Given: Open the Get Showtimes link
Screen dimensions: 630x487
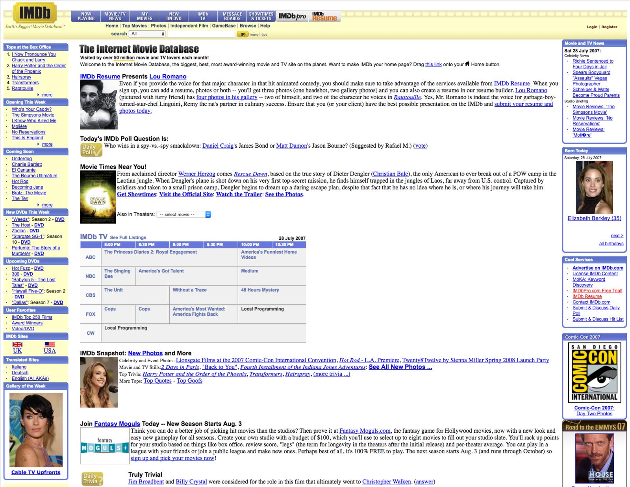Looking at the screenshot, I should pyautogui.click(x=136, y=194).
